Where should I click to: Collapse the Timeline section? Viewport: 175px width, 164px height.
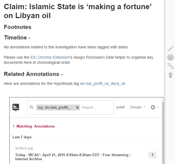(29, 38)
